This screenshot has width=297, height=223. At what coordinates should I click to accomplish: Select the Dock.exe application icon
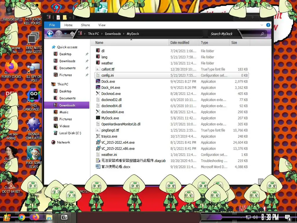pyautogui.click(x=98, y=81)
